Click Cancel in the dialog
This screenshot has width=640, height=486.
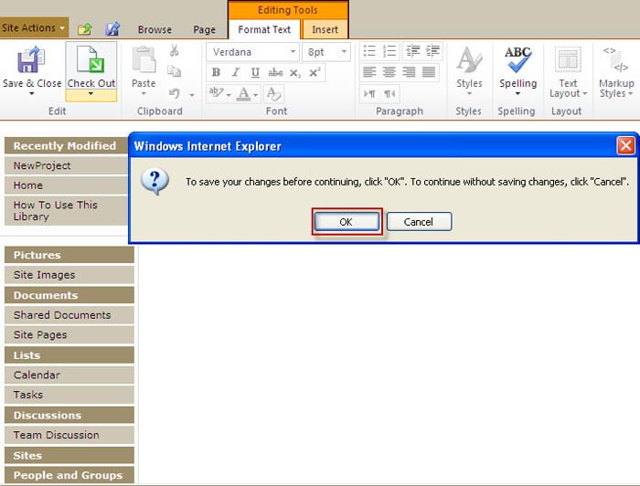419,221
